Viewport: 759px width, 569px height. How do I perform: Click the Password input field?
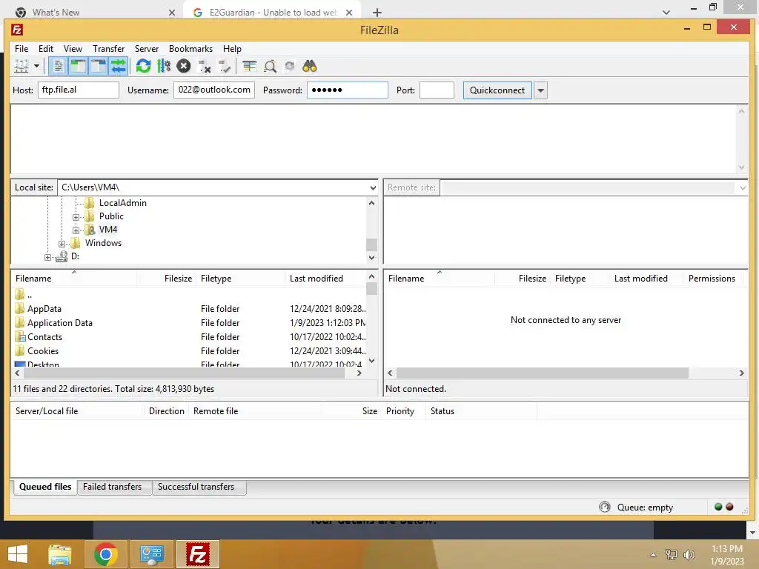347,90
